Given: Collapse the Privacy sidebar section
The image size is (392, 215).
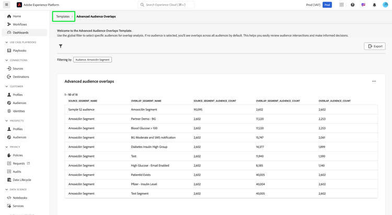Looking at the screenshot, I should [x=6, y=147].
